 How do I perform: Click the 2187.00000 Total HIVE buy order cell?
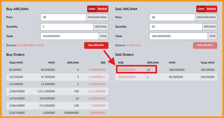tap(17, 113)
